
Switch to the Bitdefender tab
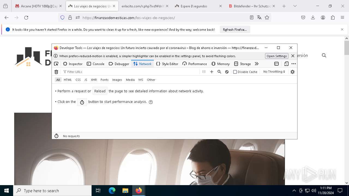[252, 6]
